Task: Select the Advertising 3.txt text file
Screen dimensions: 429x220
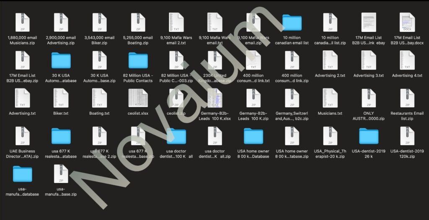Action: 369,61
